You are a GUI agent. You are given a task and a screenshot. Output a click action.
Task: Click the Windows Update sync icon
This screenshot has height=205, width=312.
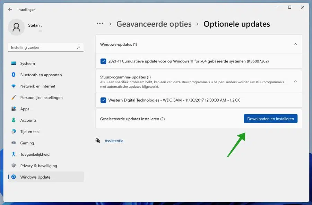pos(14,177)
